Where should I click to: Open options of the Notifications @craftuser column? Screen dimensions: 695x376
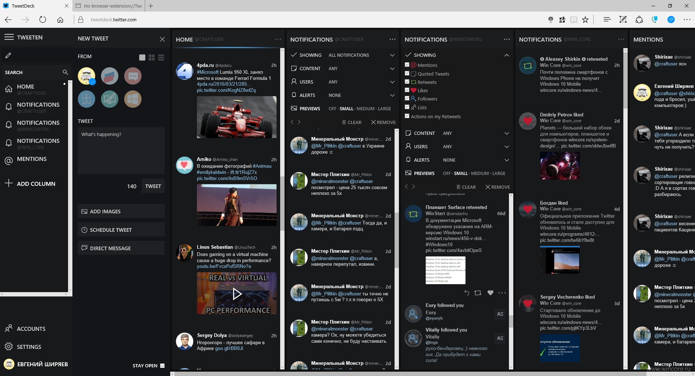point(392,39)
